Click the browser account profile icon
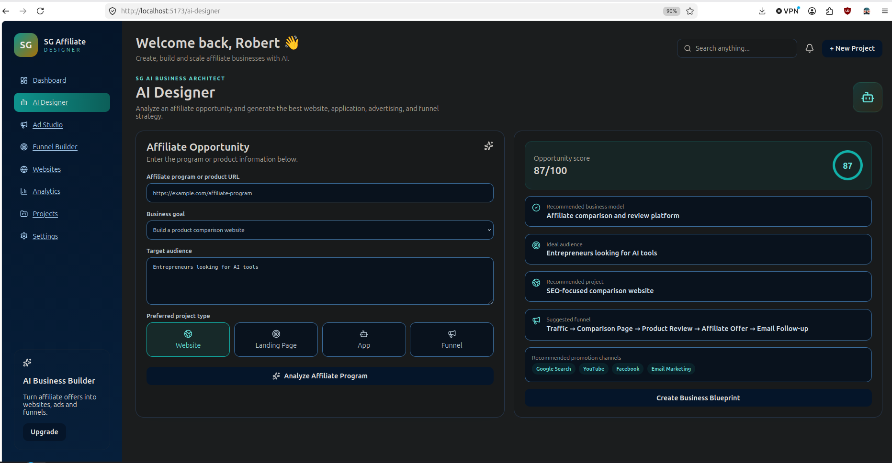 pos(812,11)
